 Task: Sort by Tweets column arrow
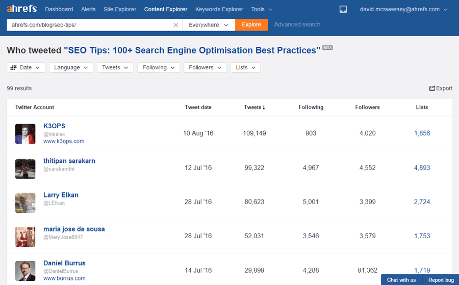coord(264,107)
